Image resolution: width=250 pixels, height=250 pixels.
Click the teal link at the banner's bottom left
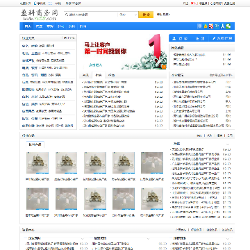pyautogui.click(x=96, y=65)
